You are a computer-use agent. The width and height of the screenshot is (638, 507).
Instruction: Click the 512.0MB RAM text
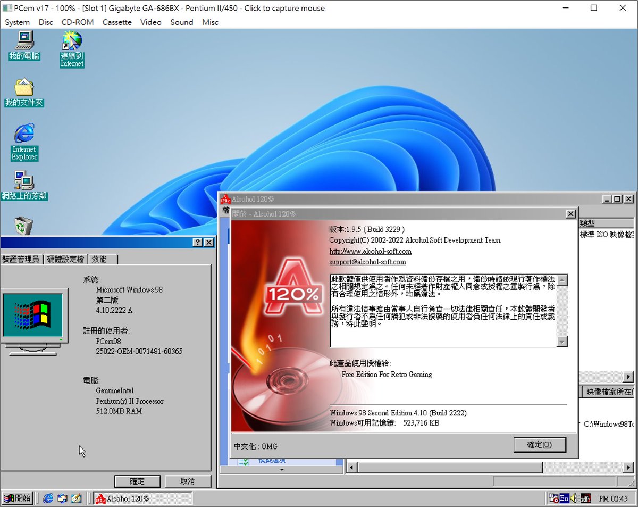pyautogui.click(x=119, y=411)
